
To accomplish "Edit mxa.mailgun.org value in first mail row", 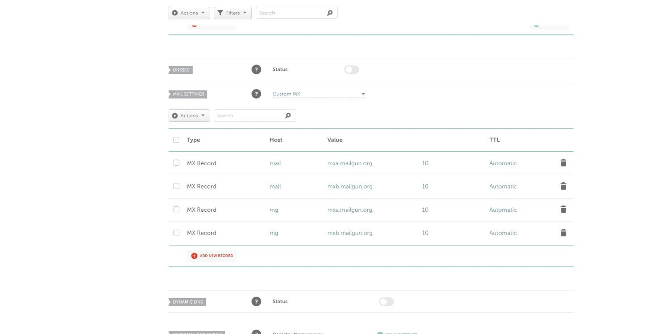I will tap(350, 163).
